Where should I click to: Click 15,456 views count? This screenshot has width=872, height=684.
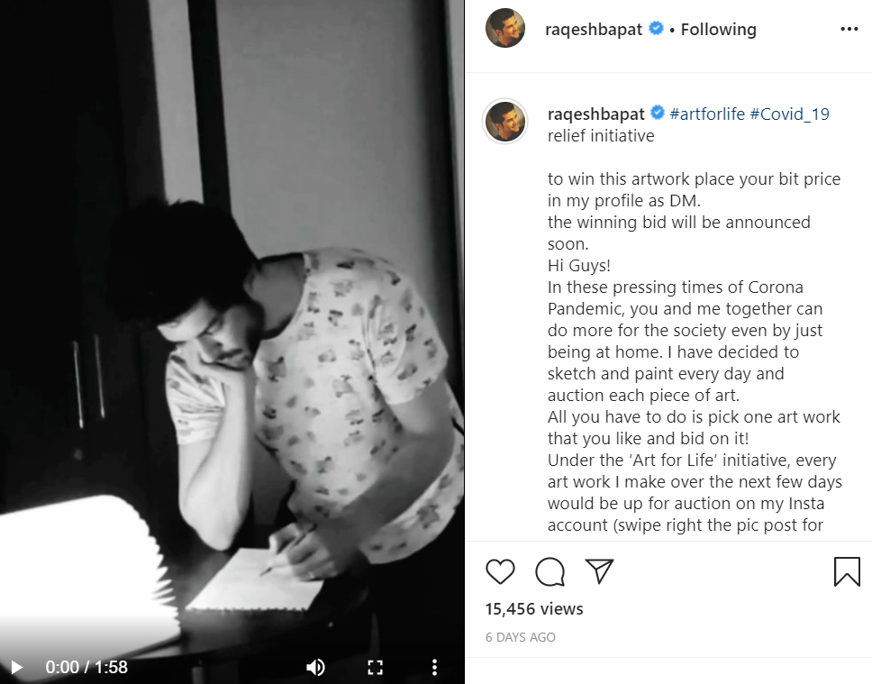click(534, 609)
